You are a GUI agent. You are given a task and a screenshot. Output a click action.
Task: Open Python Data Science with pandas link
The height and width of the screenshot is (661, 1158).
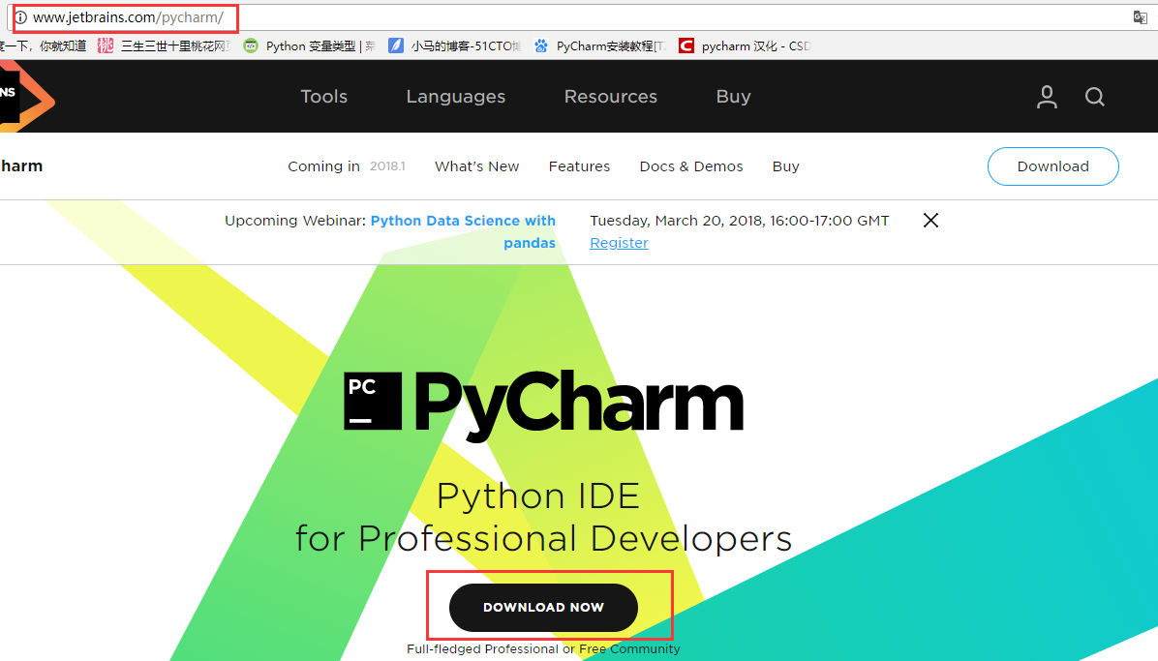point(463,231)
